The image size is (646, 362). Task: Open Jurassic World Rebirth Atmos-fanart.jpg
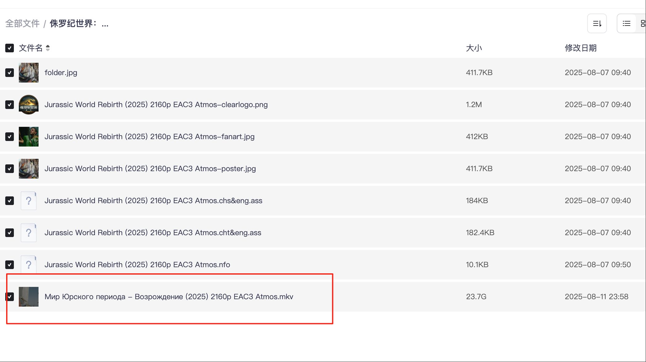point(149,137)
